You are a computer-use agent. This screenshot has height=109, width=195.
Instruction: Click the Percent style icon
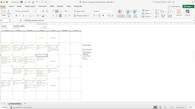click(100, 16)
